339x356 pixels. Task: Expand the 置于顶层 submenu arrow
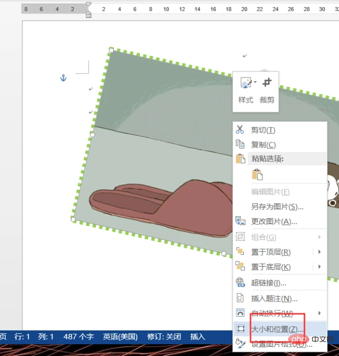(319, 252)
